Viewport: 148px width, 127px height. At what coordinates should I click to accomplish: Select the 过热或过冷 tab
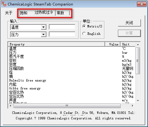point(44,13)
